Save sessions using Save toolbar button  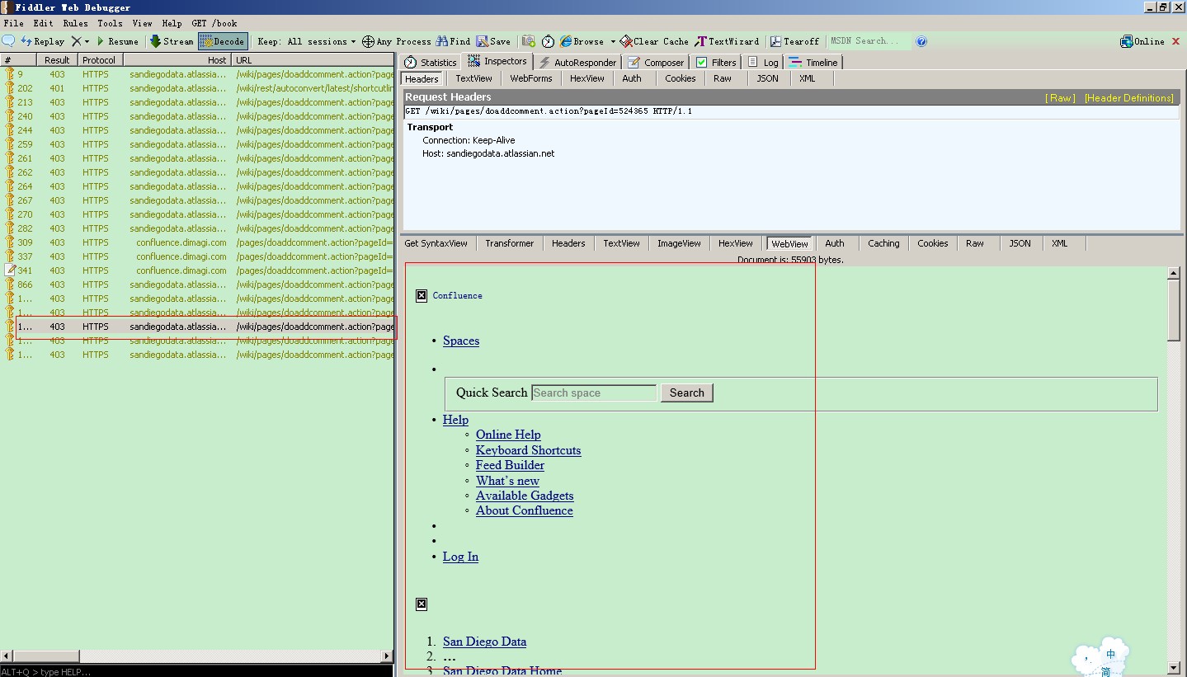coord(493,41)
